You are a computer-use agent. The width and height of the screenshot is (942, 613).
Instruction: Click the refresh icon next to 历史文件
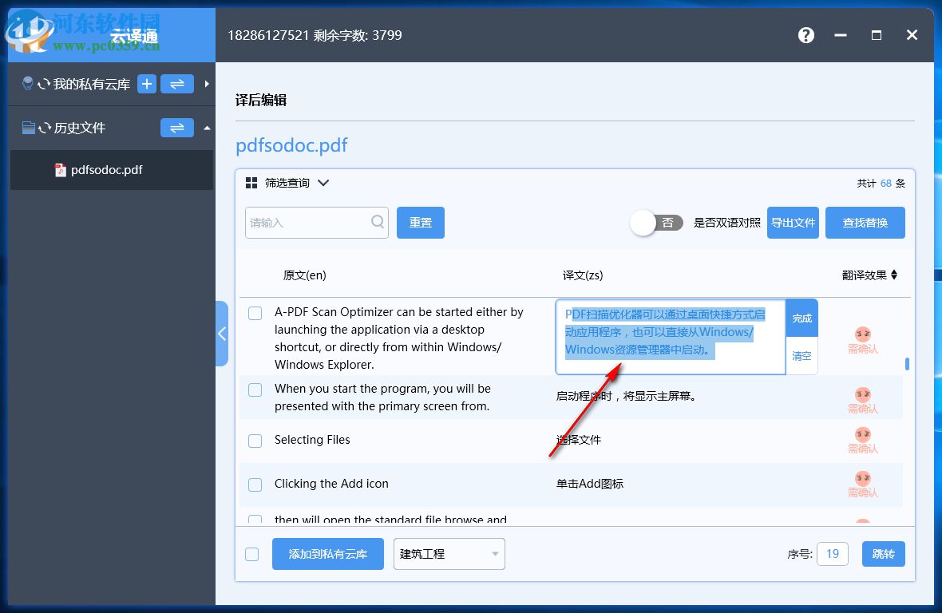pyautogui.click(x=45, y=128)
